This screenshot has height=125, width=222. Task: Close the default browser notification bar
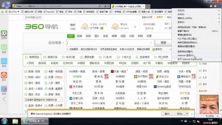(192, 114)
